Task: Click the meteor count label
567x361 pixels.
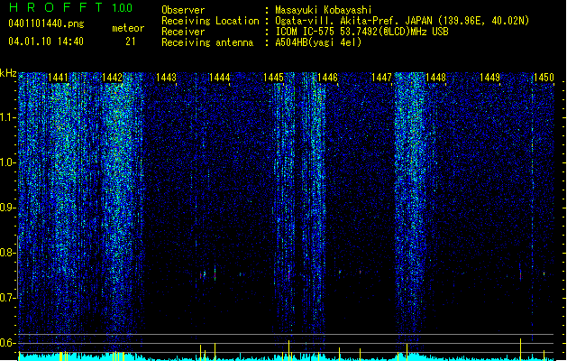Action: pos(128,28)
